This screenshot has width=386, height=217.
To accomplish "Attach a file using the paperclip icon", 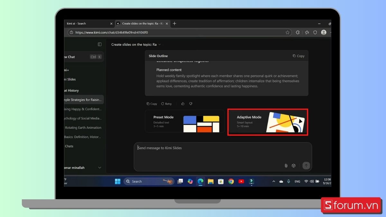I will pyautogui.click(x=286, y=166).
